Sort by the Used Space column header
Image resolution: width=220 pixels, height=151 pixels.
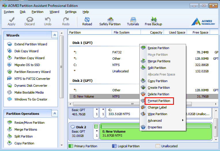click(x=175, y=32)
